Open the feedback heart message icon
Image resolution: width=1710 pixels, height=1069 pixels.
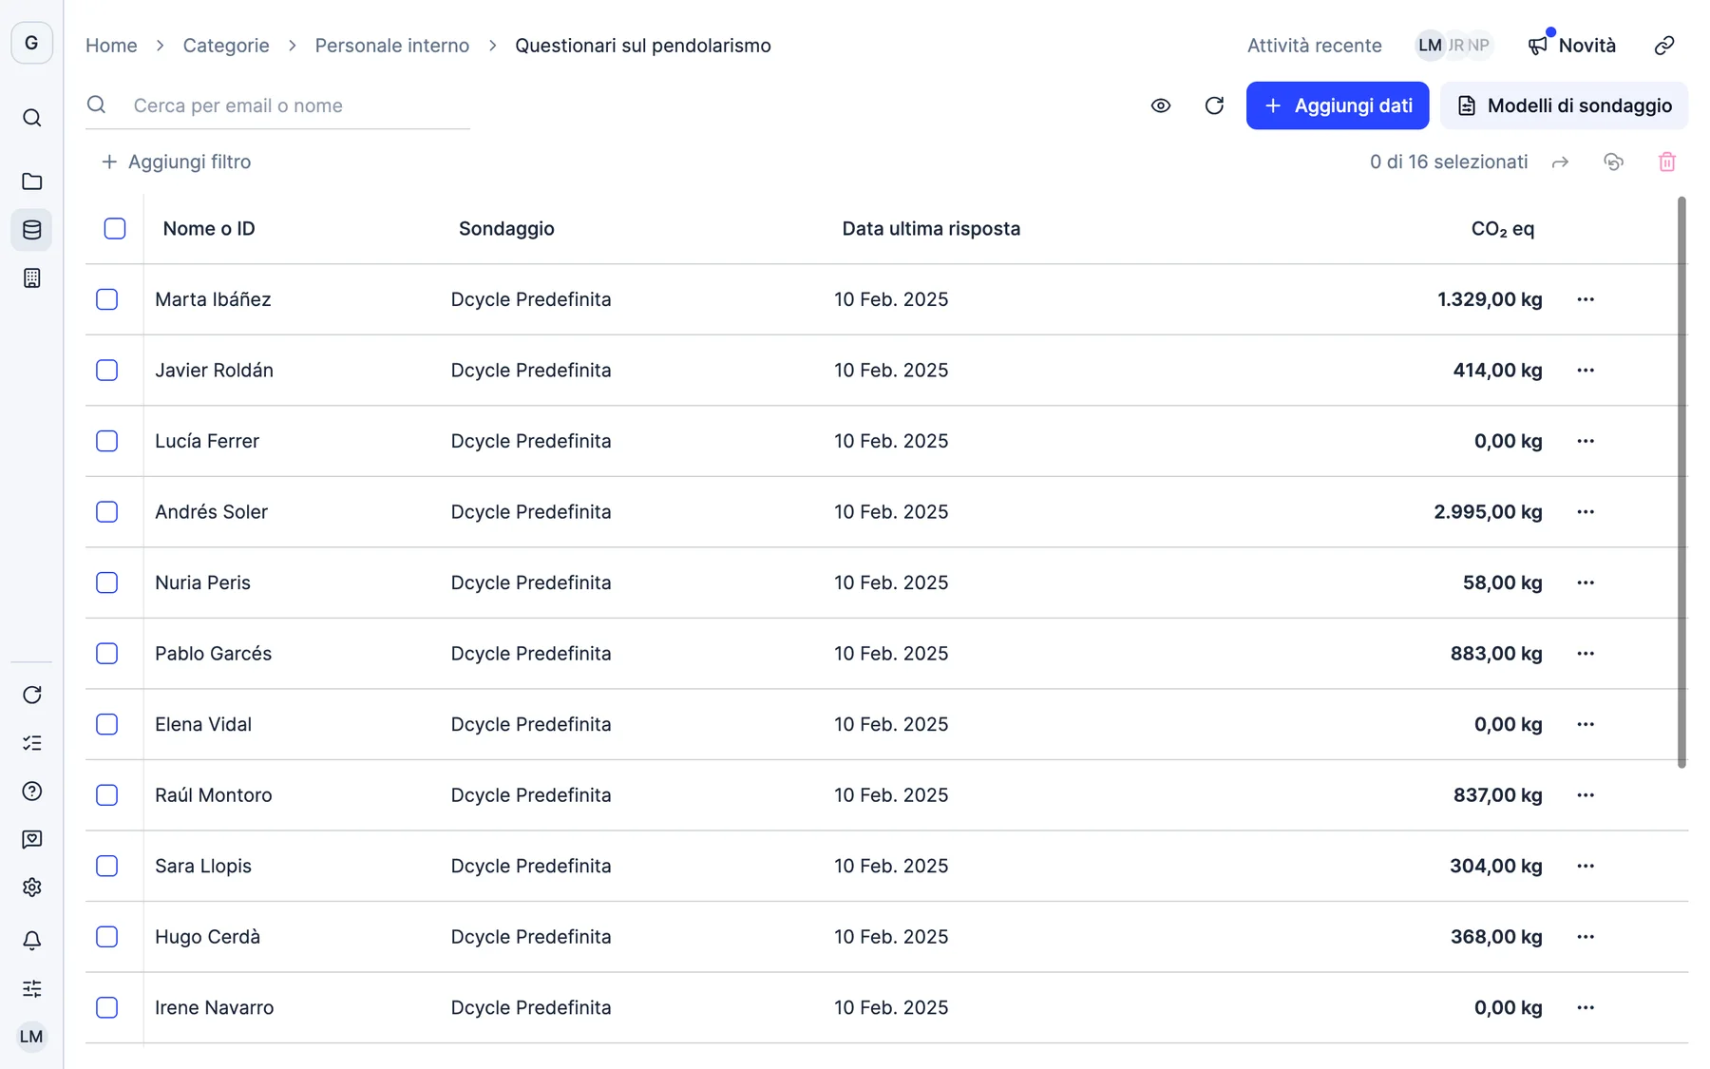[31, 839]
